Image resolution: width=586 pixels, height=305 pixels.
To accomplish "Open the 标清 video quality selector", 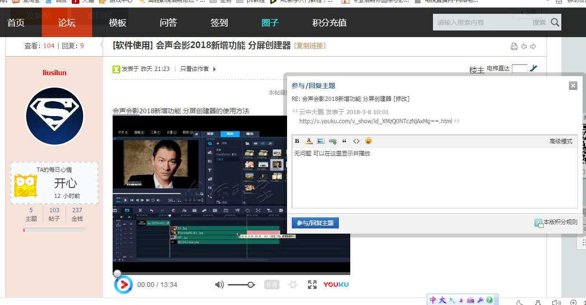I will click(x=271, y=285).
